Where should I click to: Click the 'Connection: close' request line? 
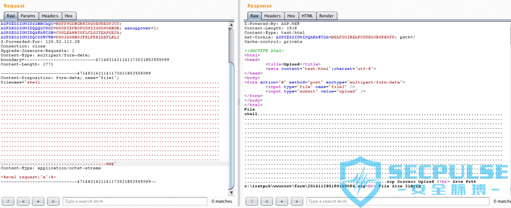tap(23, 46)
